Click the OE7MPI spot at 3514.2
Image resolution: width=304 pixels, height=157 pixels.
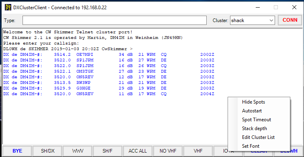[x=109, y=55]
